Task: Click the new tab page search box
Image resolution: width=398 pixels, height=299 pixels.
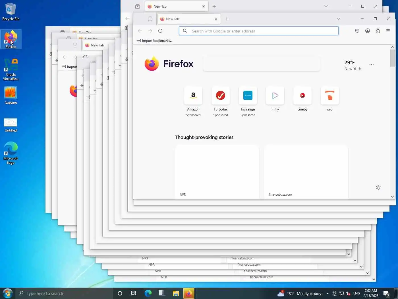Action: pyautogui.click(x=262, y=64)
